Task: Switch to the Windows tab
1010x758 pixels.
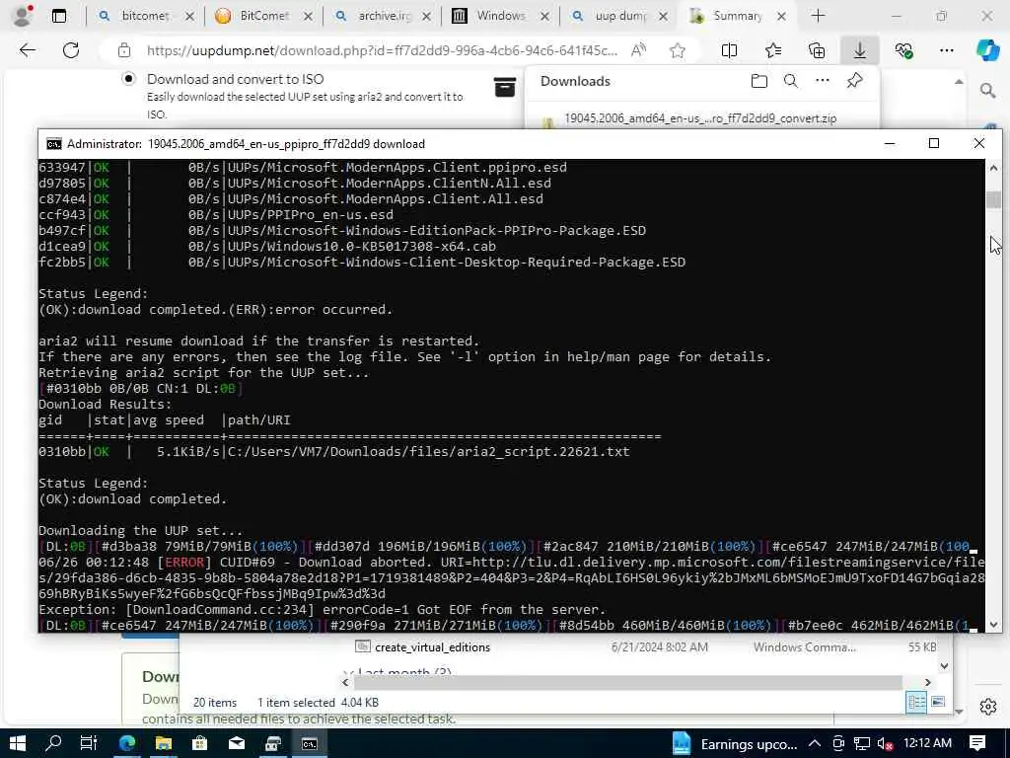Action: (x=501, y=16)
